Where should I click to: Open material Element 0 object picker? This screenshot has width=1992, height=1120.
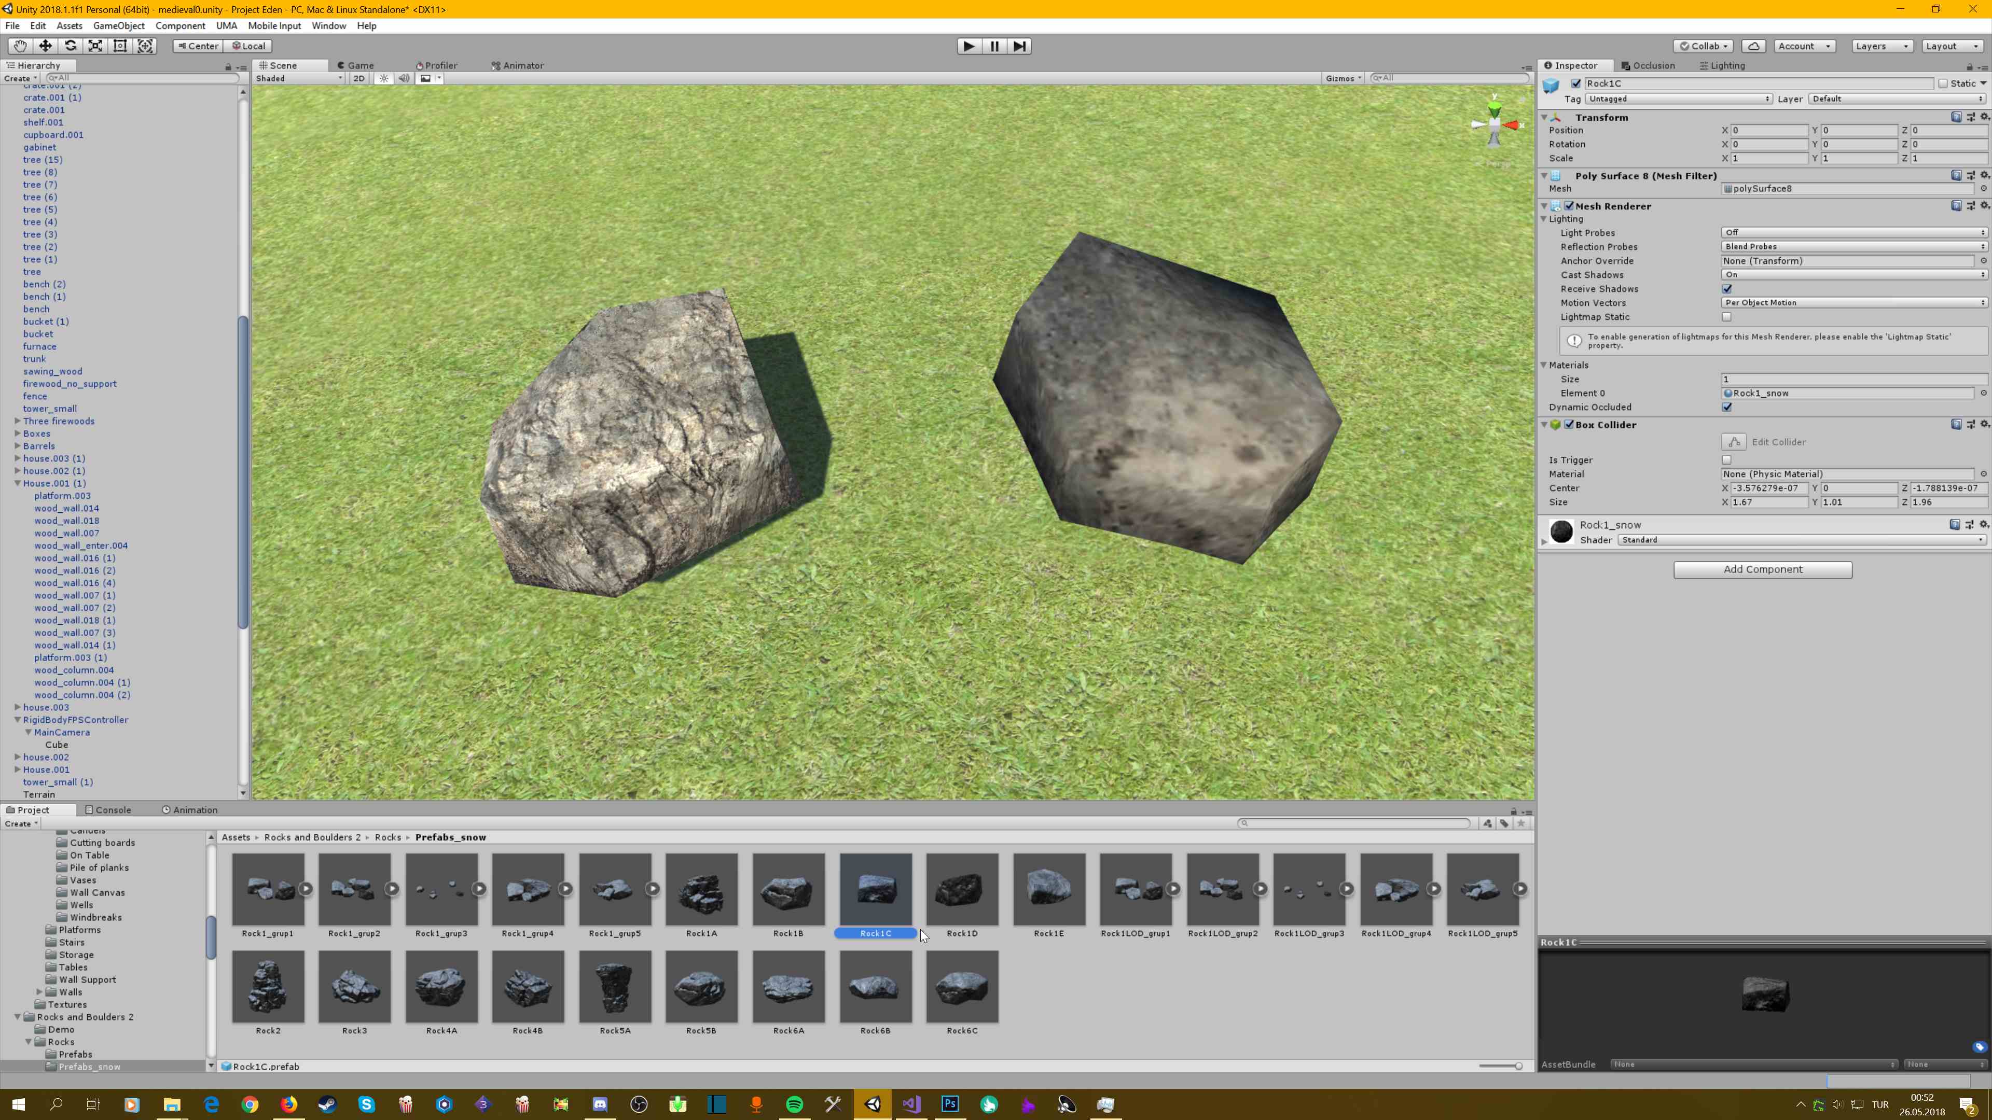[1984, 394]
